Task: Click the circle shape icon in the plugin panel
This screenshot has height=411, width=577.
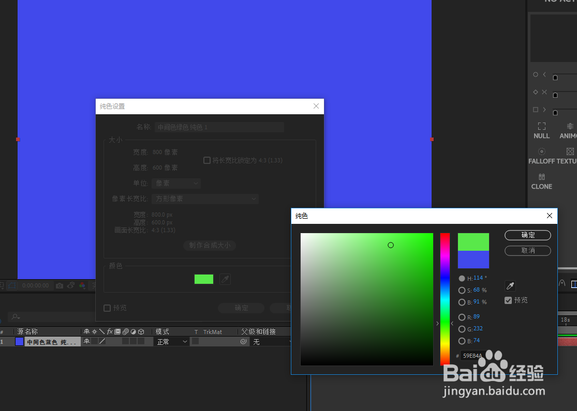Action: tap(536, 74)
